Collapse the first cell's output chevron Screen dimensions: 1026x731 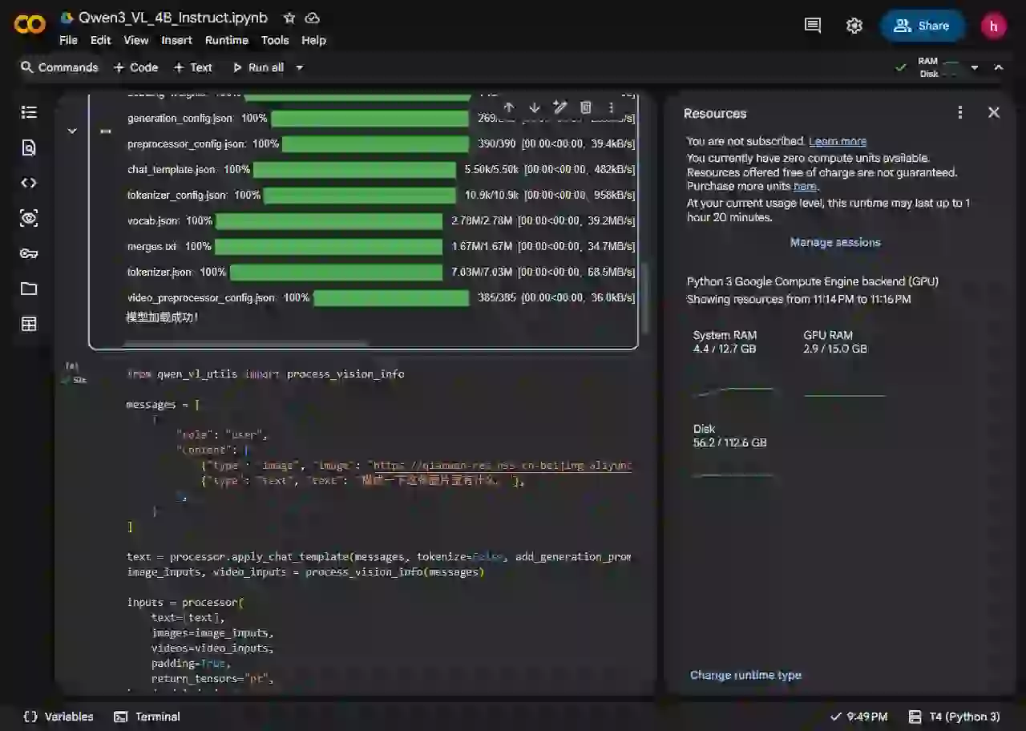[72, 131]
